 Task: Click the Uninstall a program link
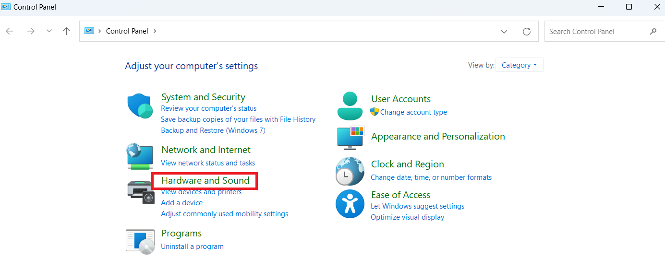(192, 247)
